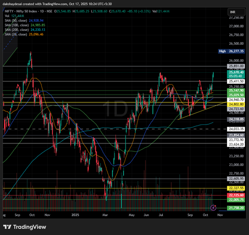
Task: Open the INR currency selector
Action: (x=237, y=12)
